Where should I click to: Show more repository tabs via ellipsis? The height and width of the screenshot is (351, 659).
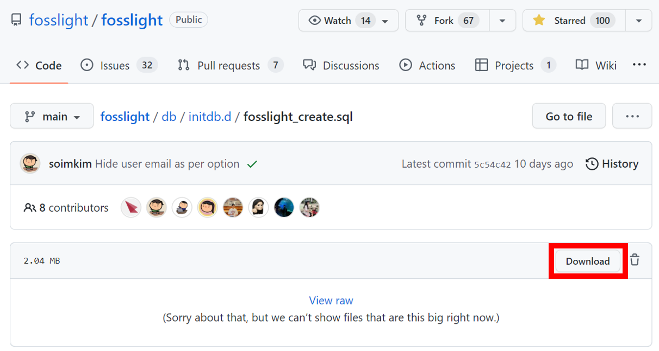tap(639, 65)
